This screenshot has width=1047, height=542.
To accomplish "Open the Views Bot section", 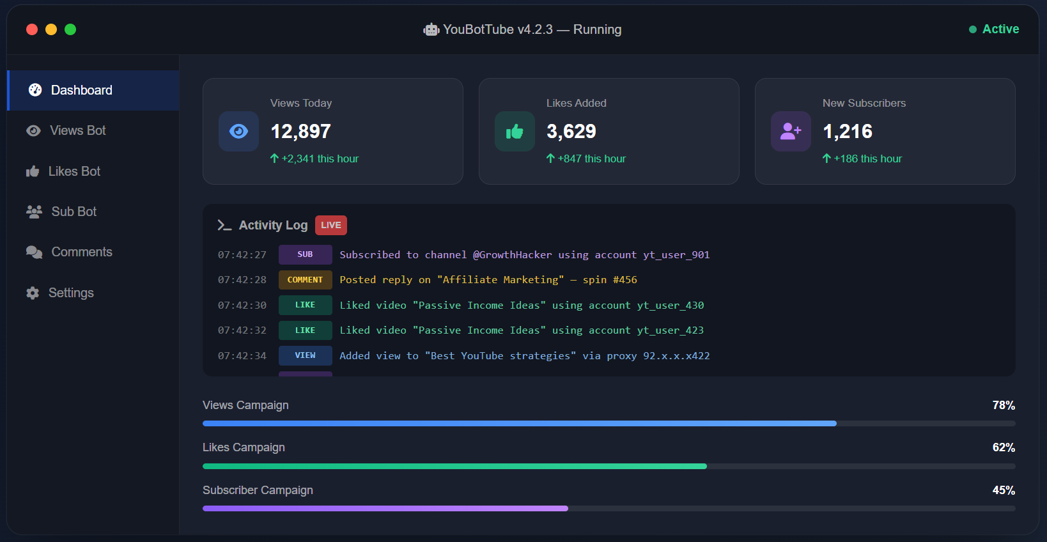I will [93, 130].
